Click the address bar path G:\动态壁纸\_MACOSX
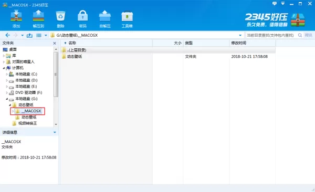Image resolution: width=315 pixels, height=192 pixels. coord(77,35)
